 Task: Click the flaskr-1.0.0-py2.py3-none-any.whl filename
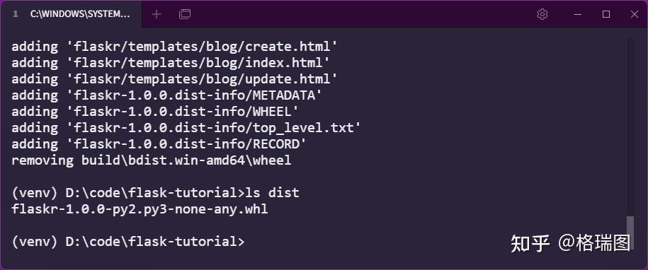point(140,209)
